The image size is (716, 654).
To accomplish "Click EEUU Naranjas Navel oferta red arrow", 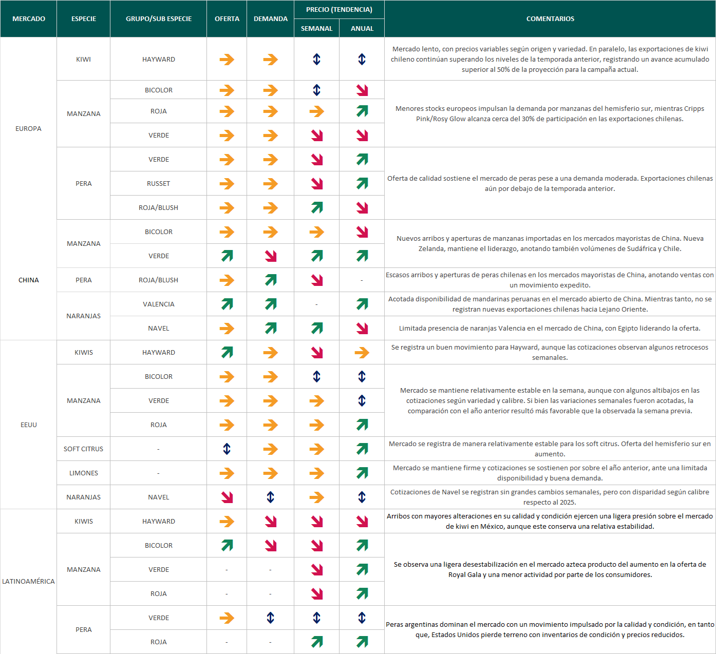I will click(x=227, y=497).
